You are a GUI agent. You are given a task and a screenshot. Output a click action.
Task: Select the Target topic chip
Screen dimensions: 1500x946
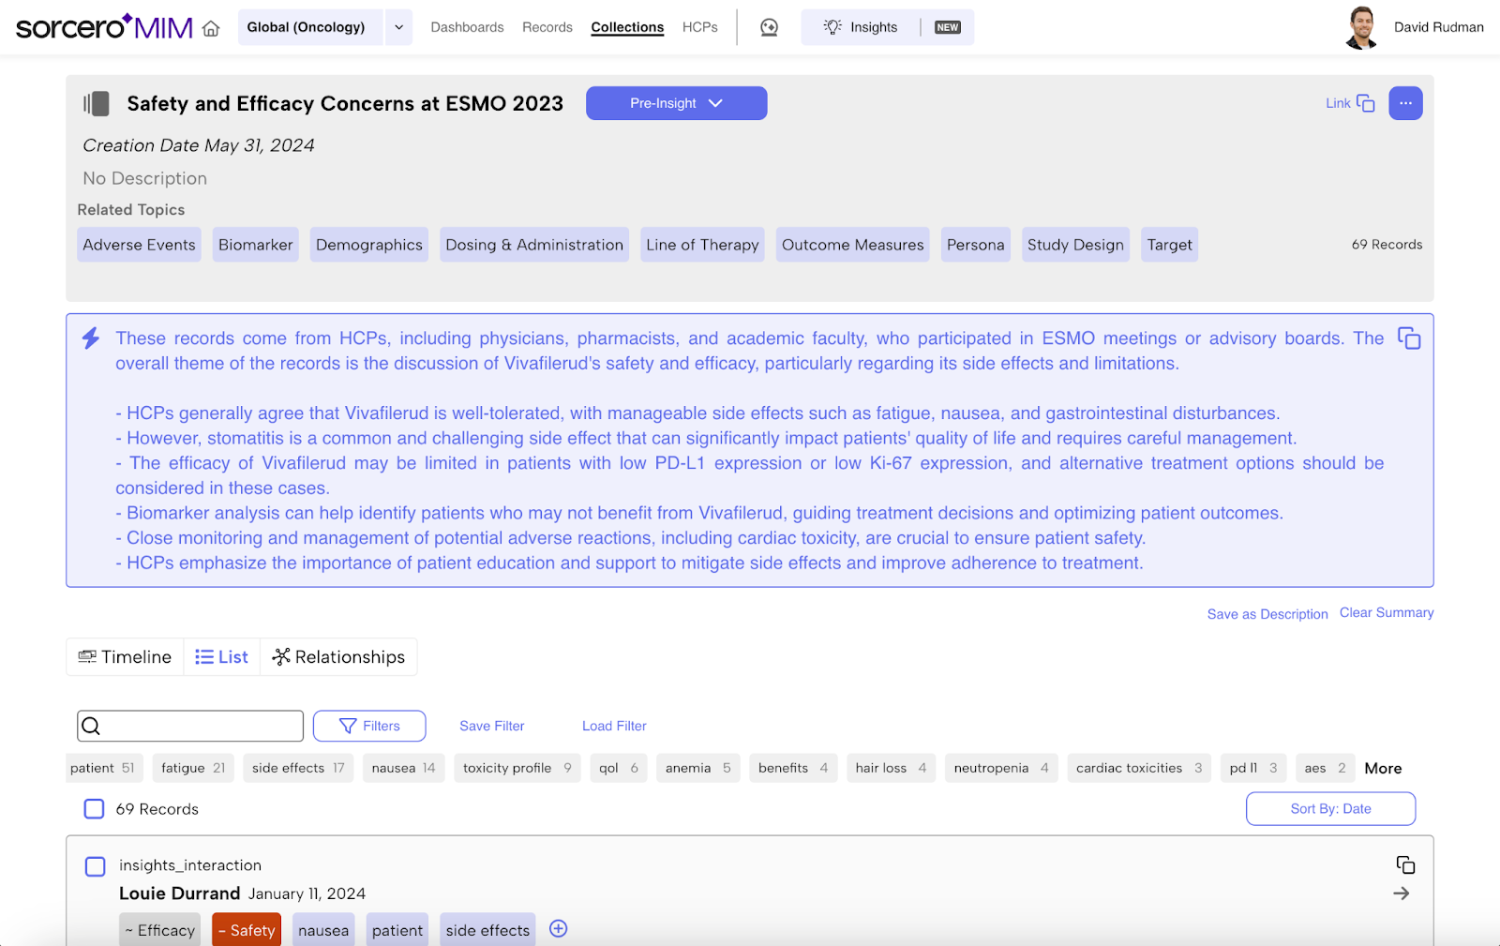(1170, 245)
